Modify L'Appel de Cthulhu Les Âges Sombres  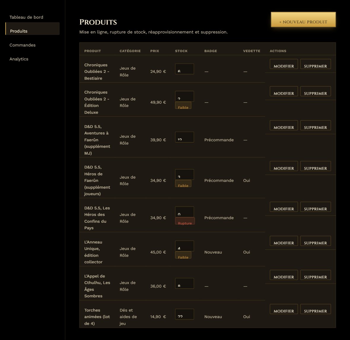coord(284,275)
